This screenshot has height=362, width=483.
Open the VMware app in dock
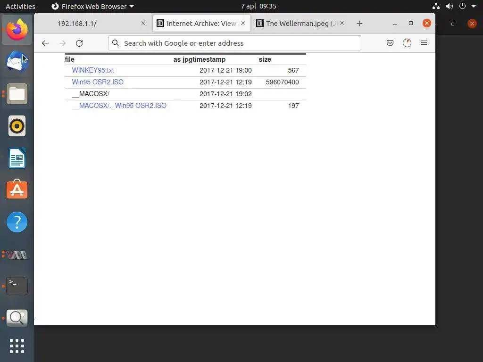click(x=17, y=255)
